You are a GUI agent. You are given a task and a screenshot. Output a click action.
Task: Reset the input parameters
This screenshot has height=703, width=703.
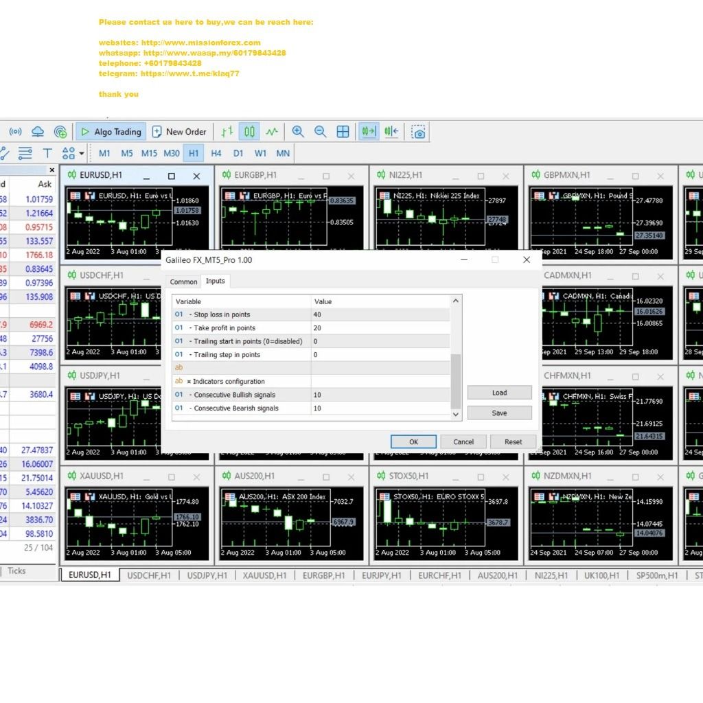point(513,441)
